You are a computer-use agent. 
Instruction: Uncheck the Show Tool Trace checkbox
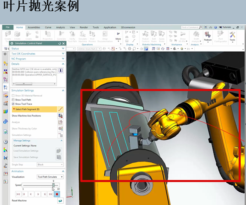[13, 104]
